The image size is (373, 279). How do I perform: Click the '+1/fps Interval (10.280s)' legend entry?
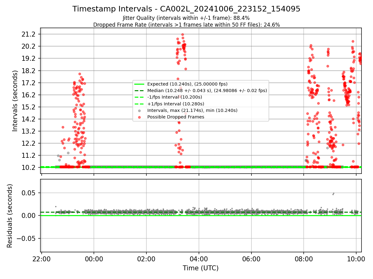(x=176, y=104)
